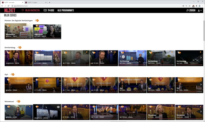Viewport: 205px width, 122px height.
Task: Show next Op1 episodes with right chevron
Action: 201,85
